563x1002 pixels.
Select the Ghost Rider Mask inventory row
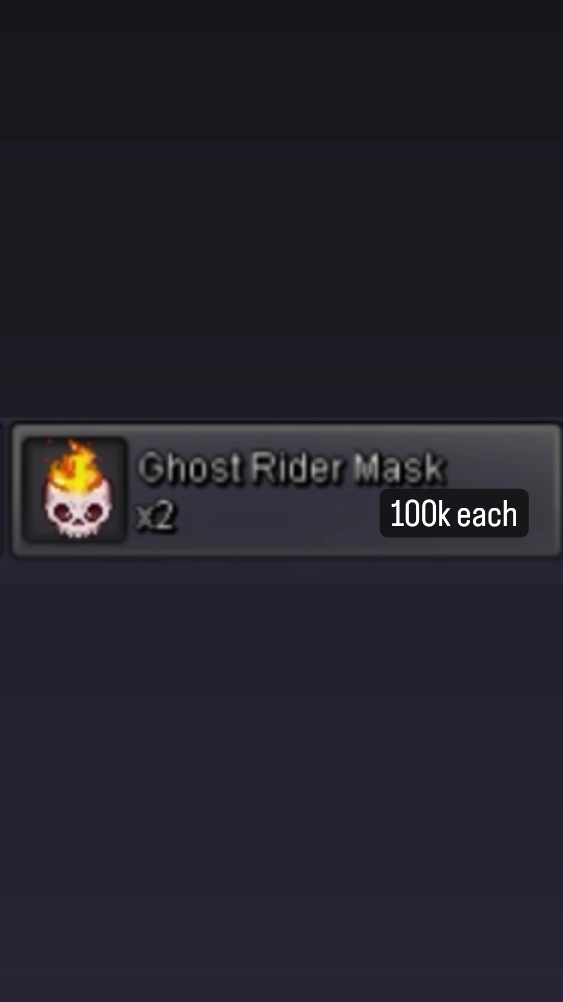tap(286, 490)
